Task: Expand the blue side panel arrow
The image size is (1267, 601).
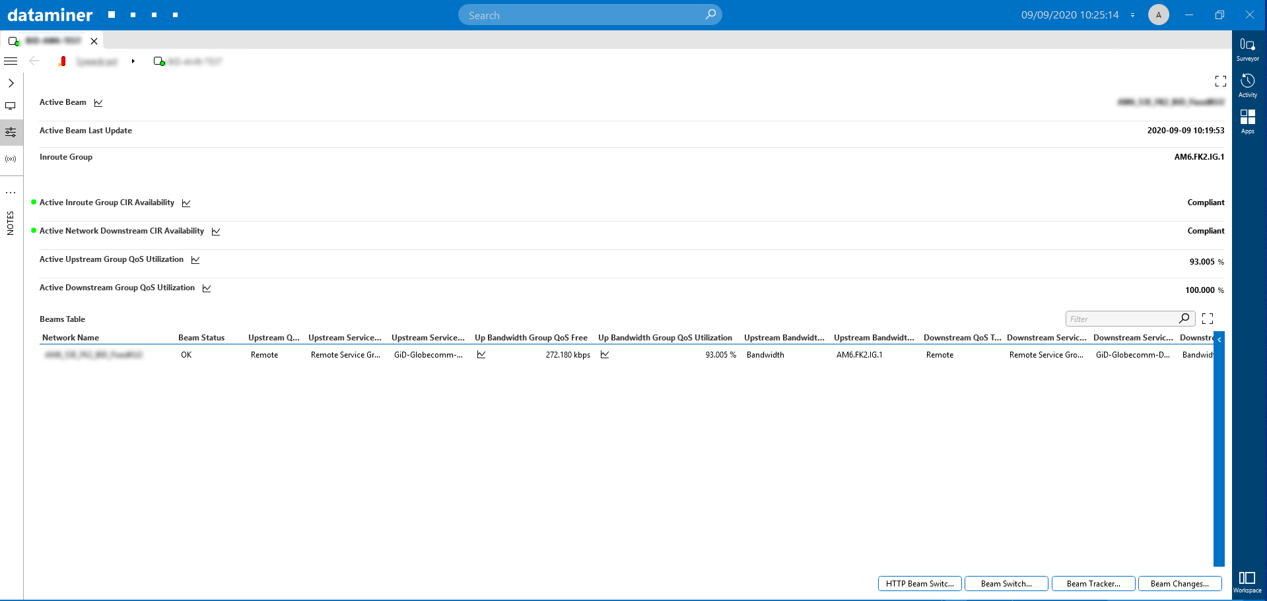Action: [x=1219, y=340]
